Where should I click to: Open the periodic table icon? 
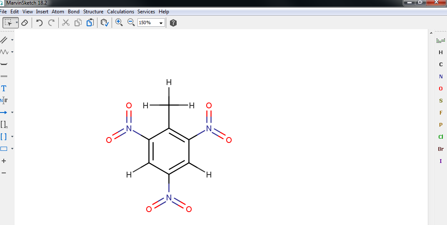click(440, 40)
